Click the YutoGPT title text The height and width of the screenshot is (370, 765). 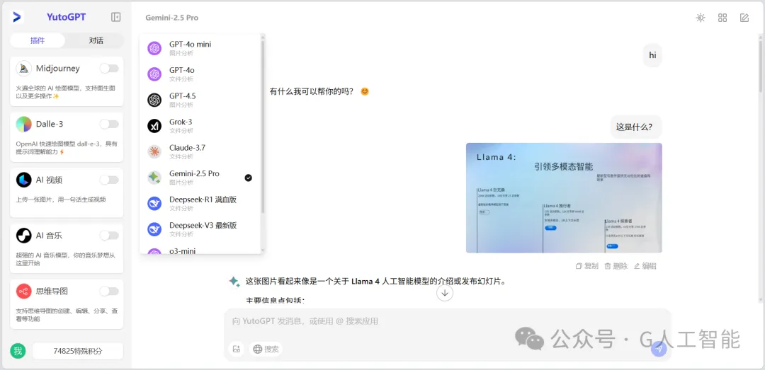(67, 17)
